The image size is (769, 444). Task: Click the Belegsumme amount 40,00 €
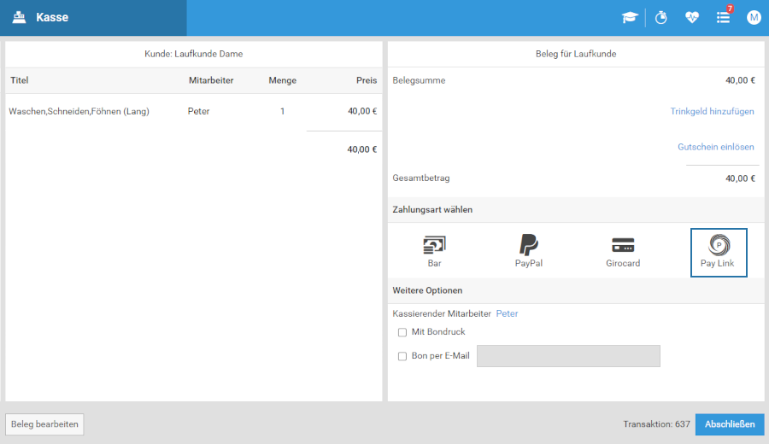[740, 80]
